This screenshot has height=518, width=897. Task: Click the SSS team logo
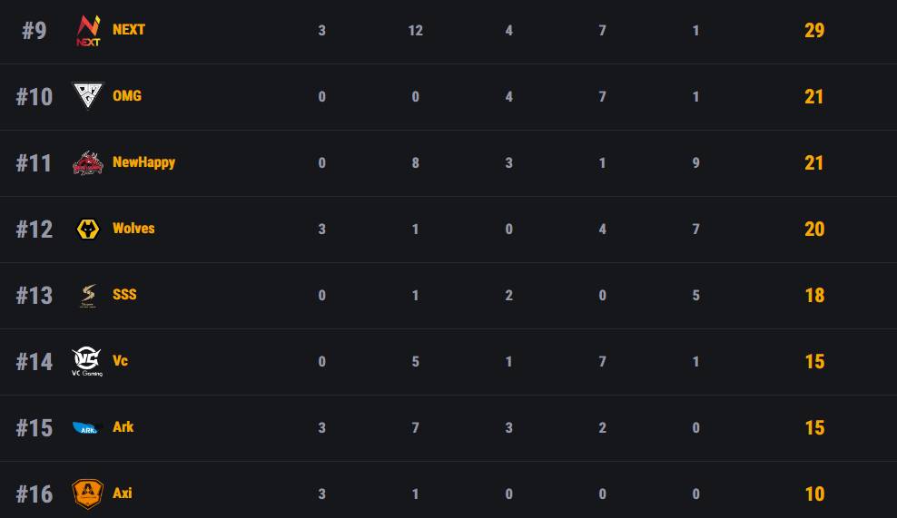pyautogui.click(x=88, y=295)
